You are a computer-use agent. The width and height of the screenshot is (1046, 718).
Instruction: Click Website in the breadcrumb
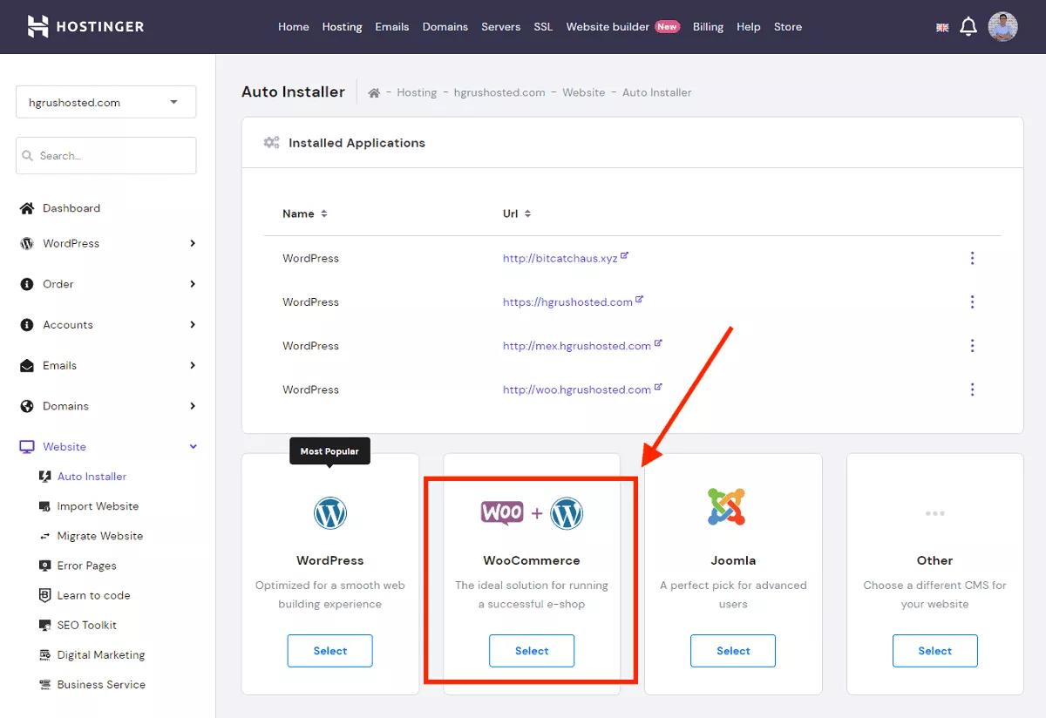[x=584, y=92]
